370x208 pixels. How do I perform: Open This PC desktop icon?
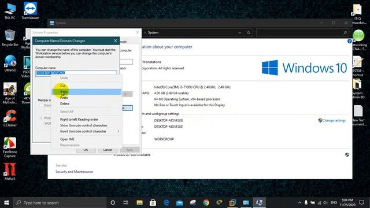point(10,11)
